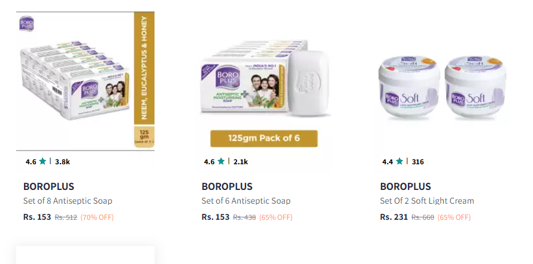This screenshot has height=264, width=533.
Task: Click the Rs. 231 price
Action: tap(394, 217)
